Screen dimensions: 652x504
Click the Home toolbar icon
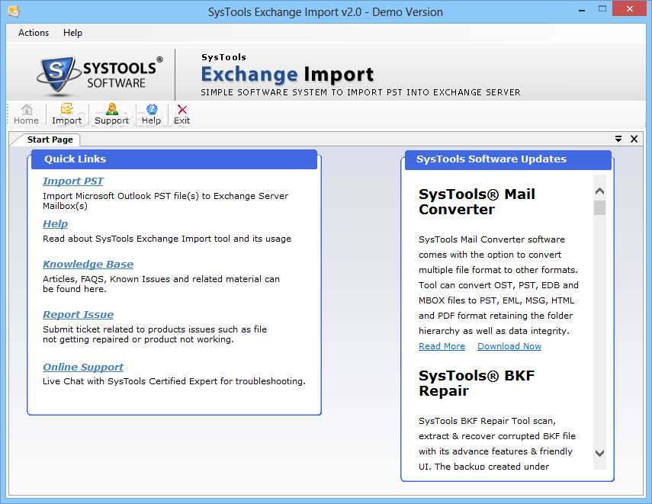coord(26,114)
